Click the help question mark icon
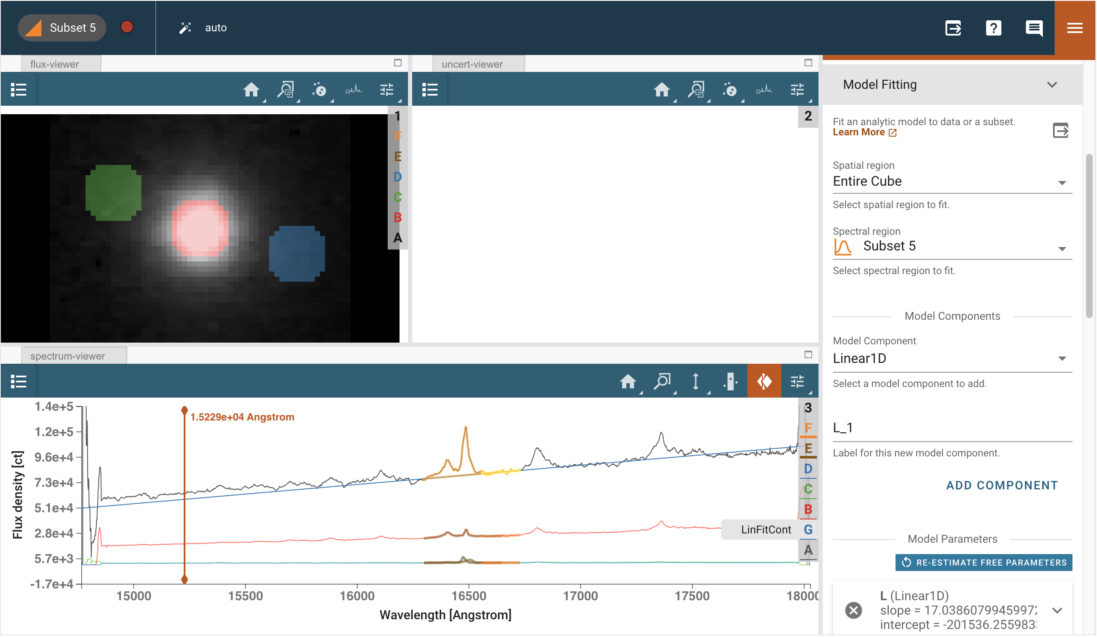The image size is (1097, 637). 993,28
